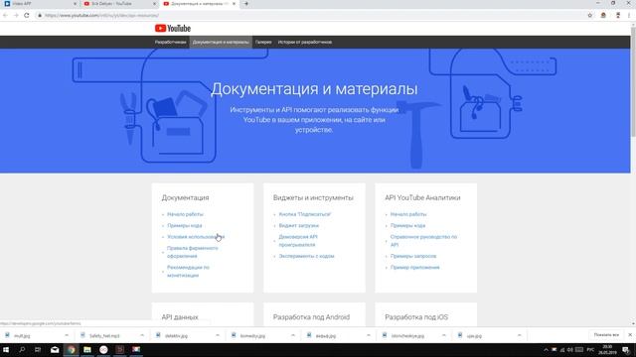The height and width of the screenshot is (357, 636).
Task: Switch to the second YouTube tab
Action: coord(119,4)
